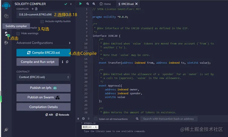This screenshot has height=137, width=228.
Task: Copy ABI to clipboard
Action: [x=49, y=115]
